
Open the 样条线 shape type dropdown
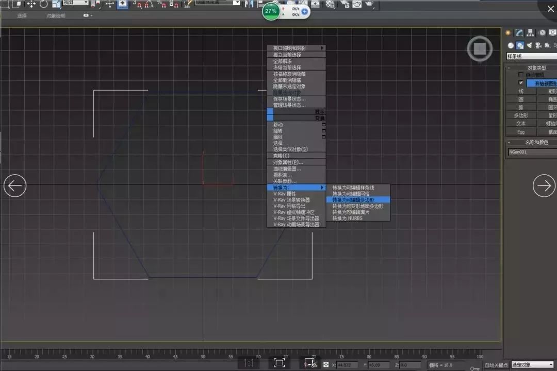[x=531, y=56]
